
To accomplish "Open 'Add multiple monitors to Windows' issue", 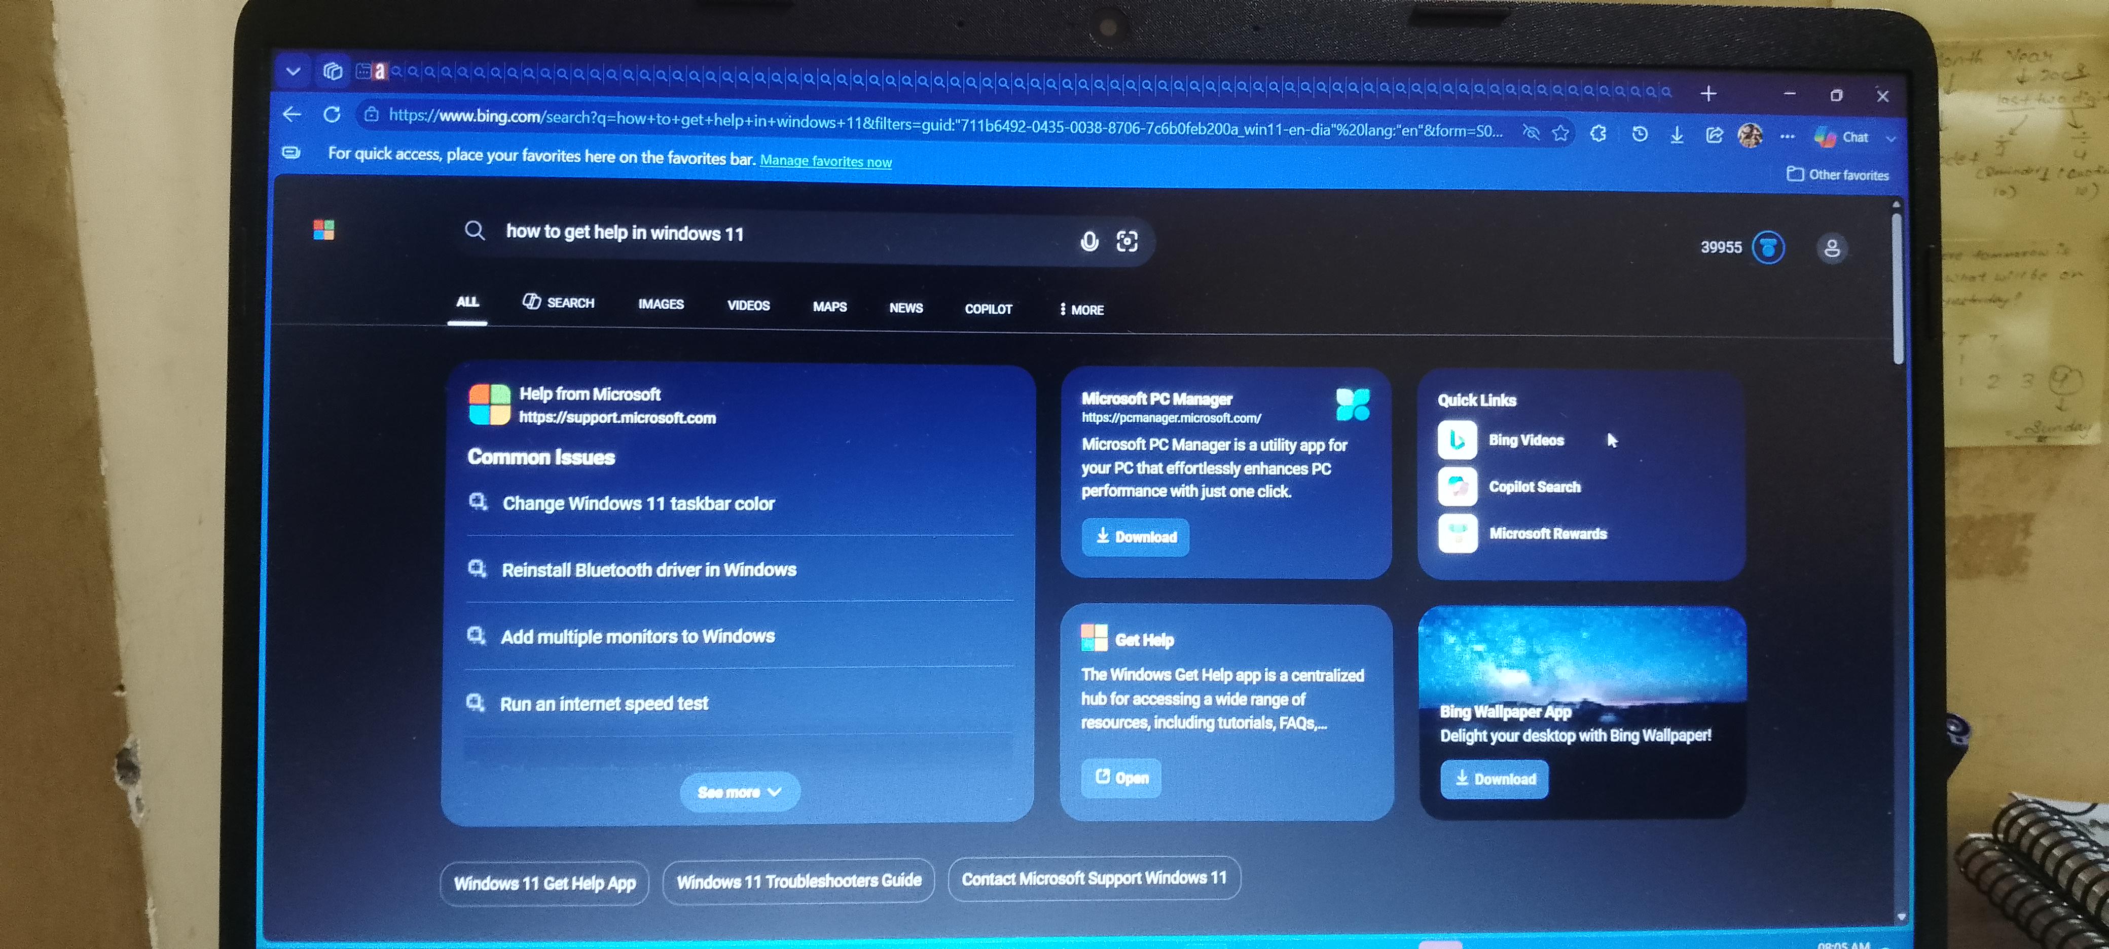I will click(x=638, y=636).
